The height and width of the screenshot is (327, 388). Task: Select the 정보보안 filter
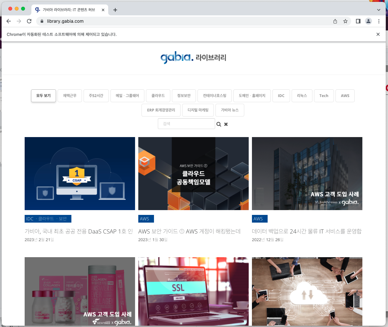click(x=184, y=96)
